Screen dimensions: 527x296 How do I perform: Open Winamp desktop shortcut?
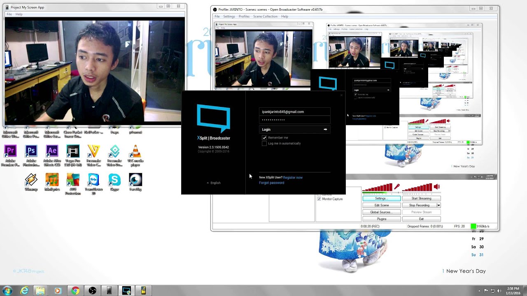click(31, 182)
